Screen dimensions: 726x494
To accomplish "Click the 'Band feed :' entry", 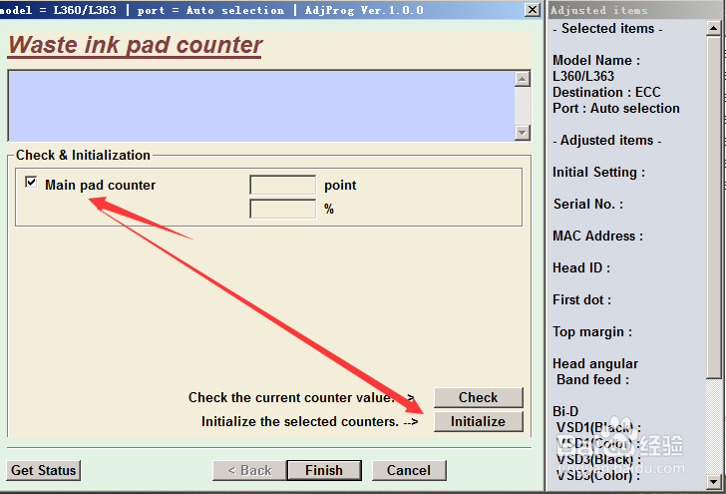I will click(x=592, y=379).
